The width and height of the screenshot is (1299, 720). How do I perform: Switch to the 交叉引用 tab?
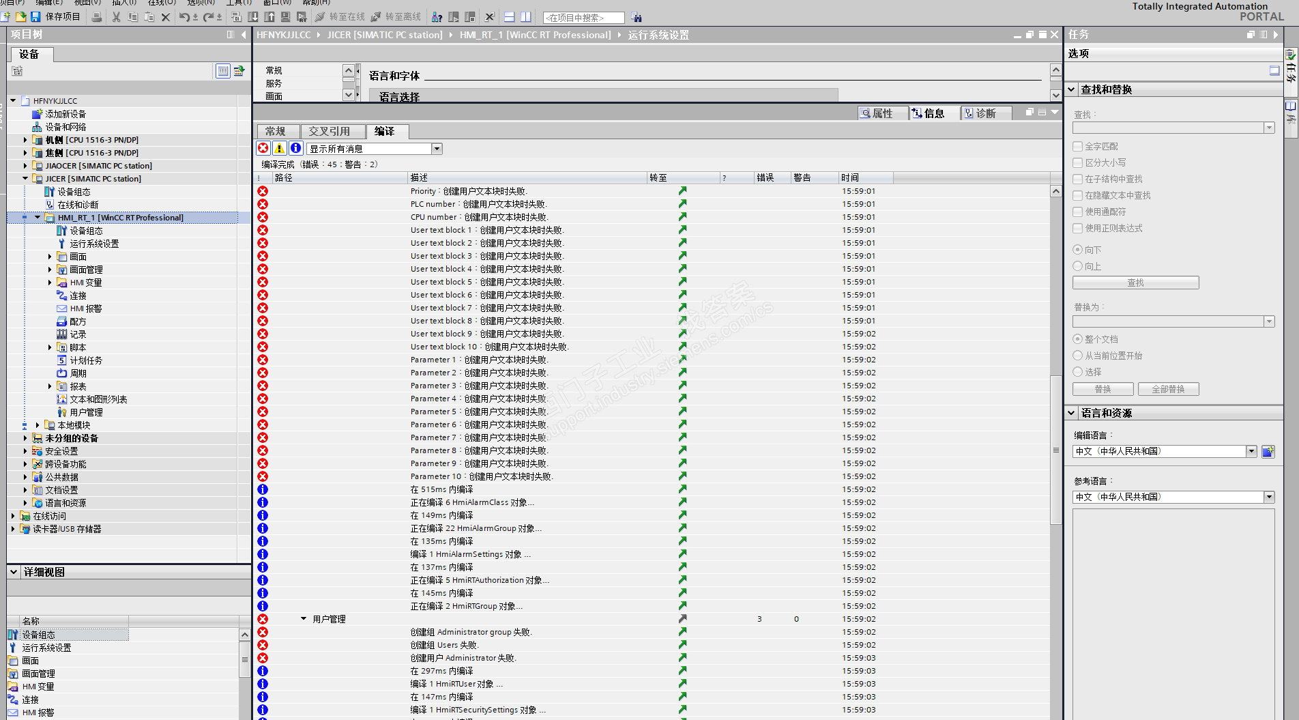(x=332, y=131)
